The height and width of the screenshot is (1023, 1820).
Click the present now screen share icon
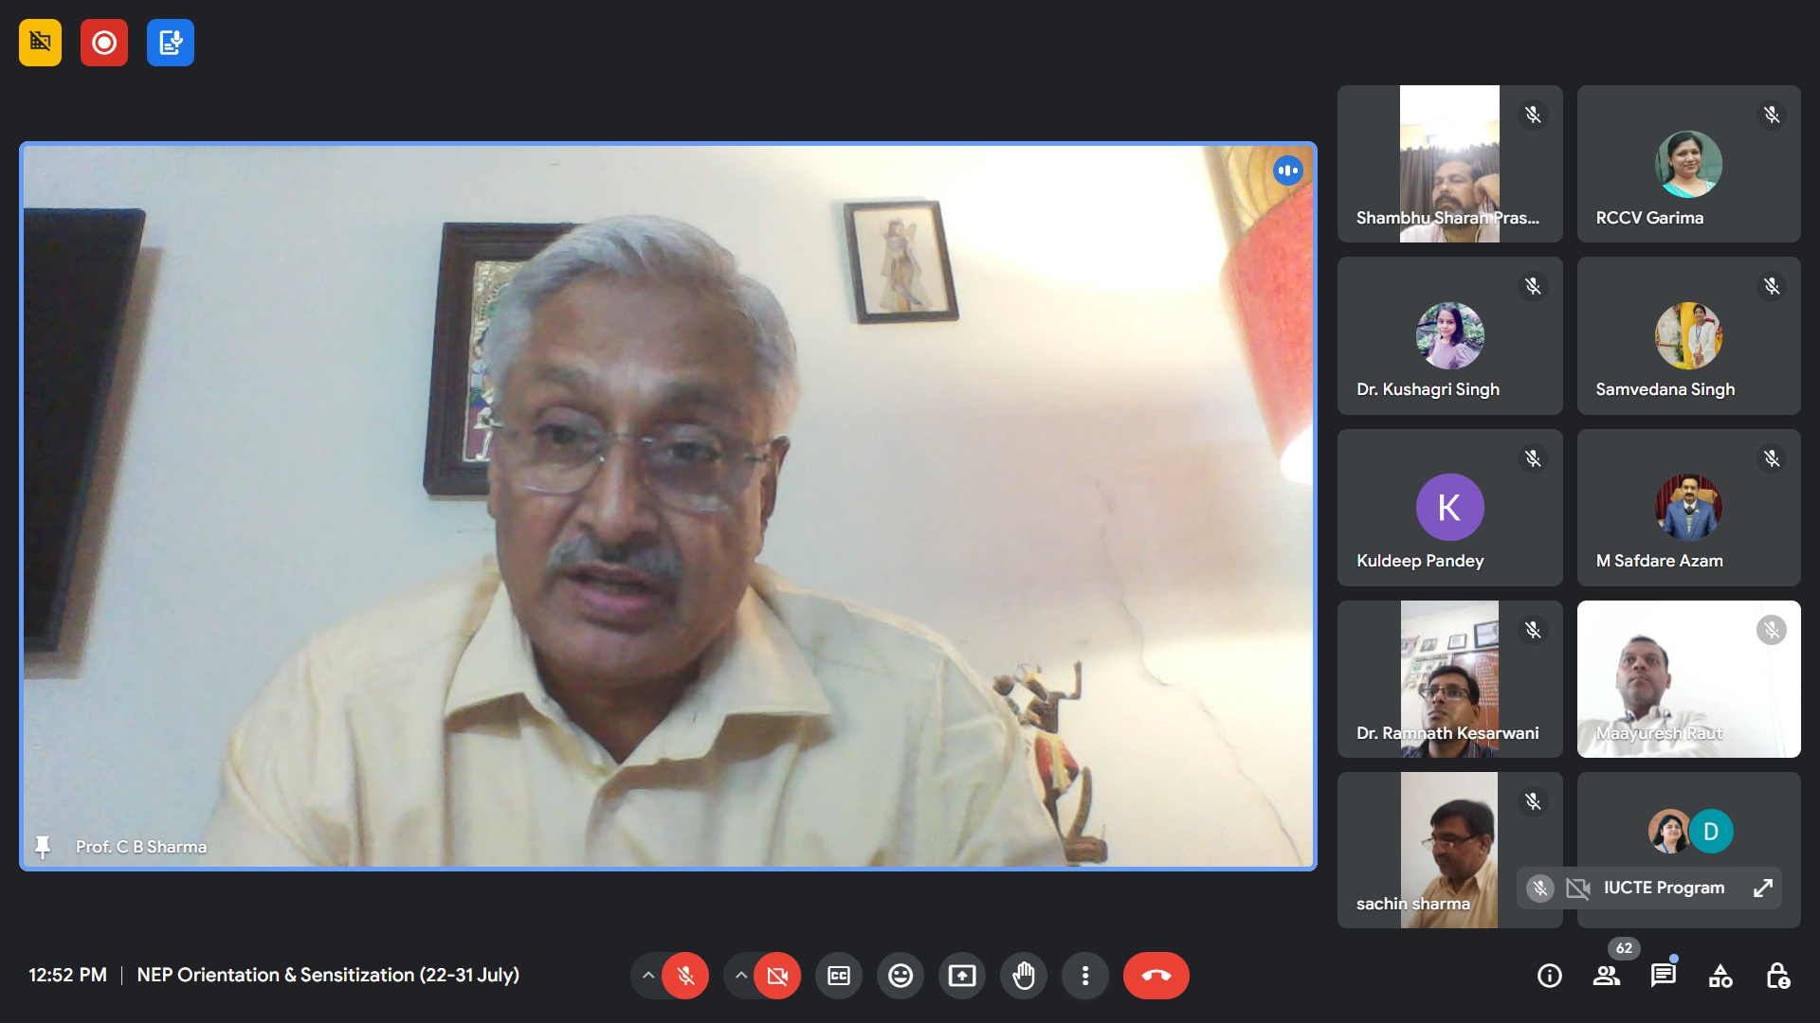pos(961,976)
